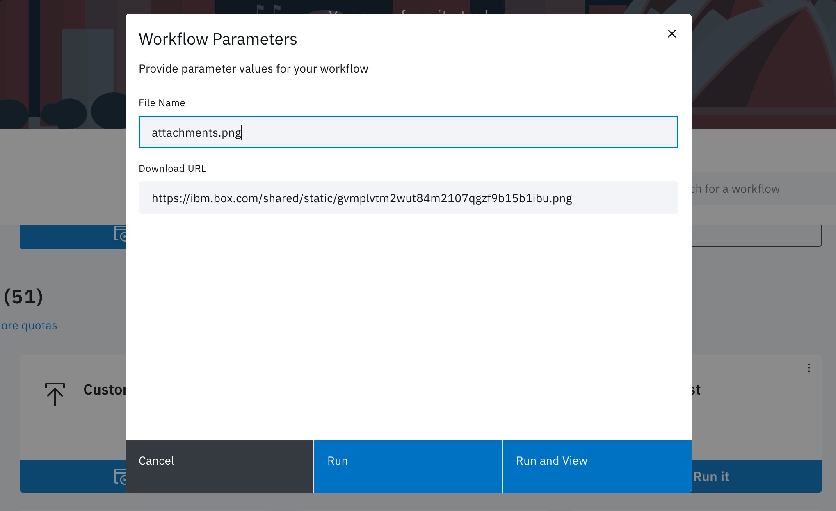Click the File Name label
Viewport: 836px width, 511px height.
coord(162,103)
